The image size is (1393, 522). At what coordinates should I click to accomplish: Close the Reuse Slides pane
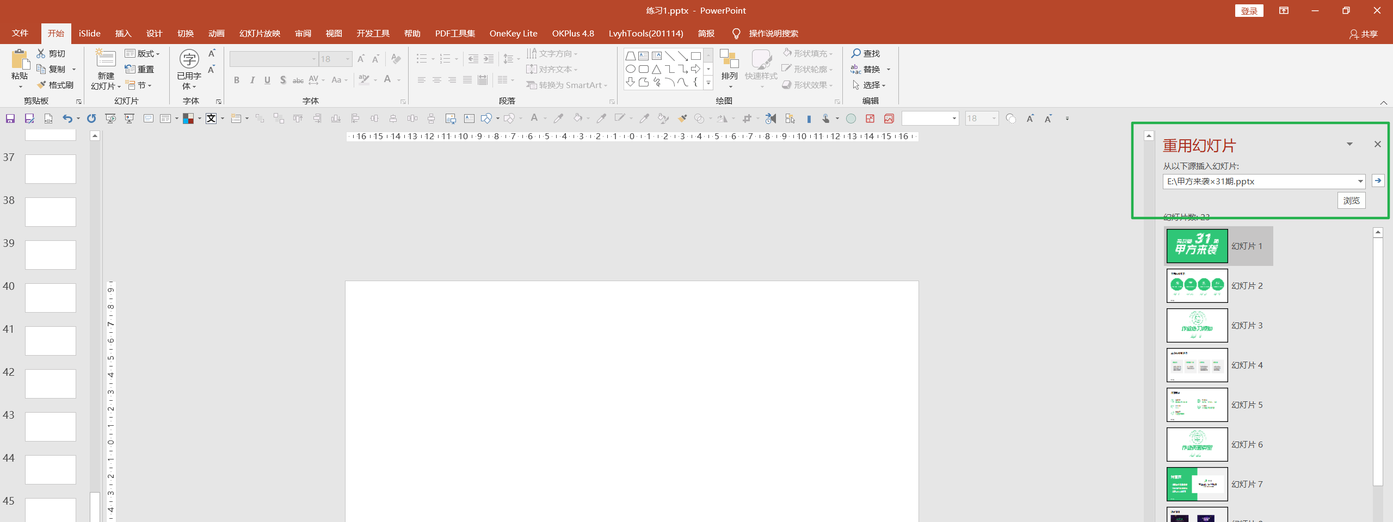click(x=1378, y=144)
